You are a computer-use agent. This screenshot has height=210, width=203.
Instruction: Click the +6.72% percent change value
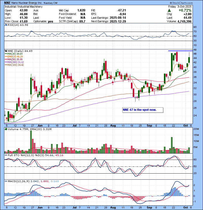(185, 10)
